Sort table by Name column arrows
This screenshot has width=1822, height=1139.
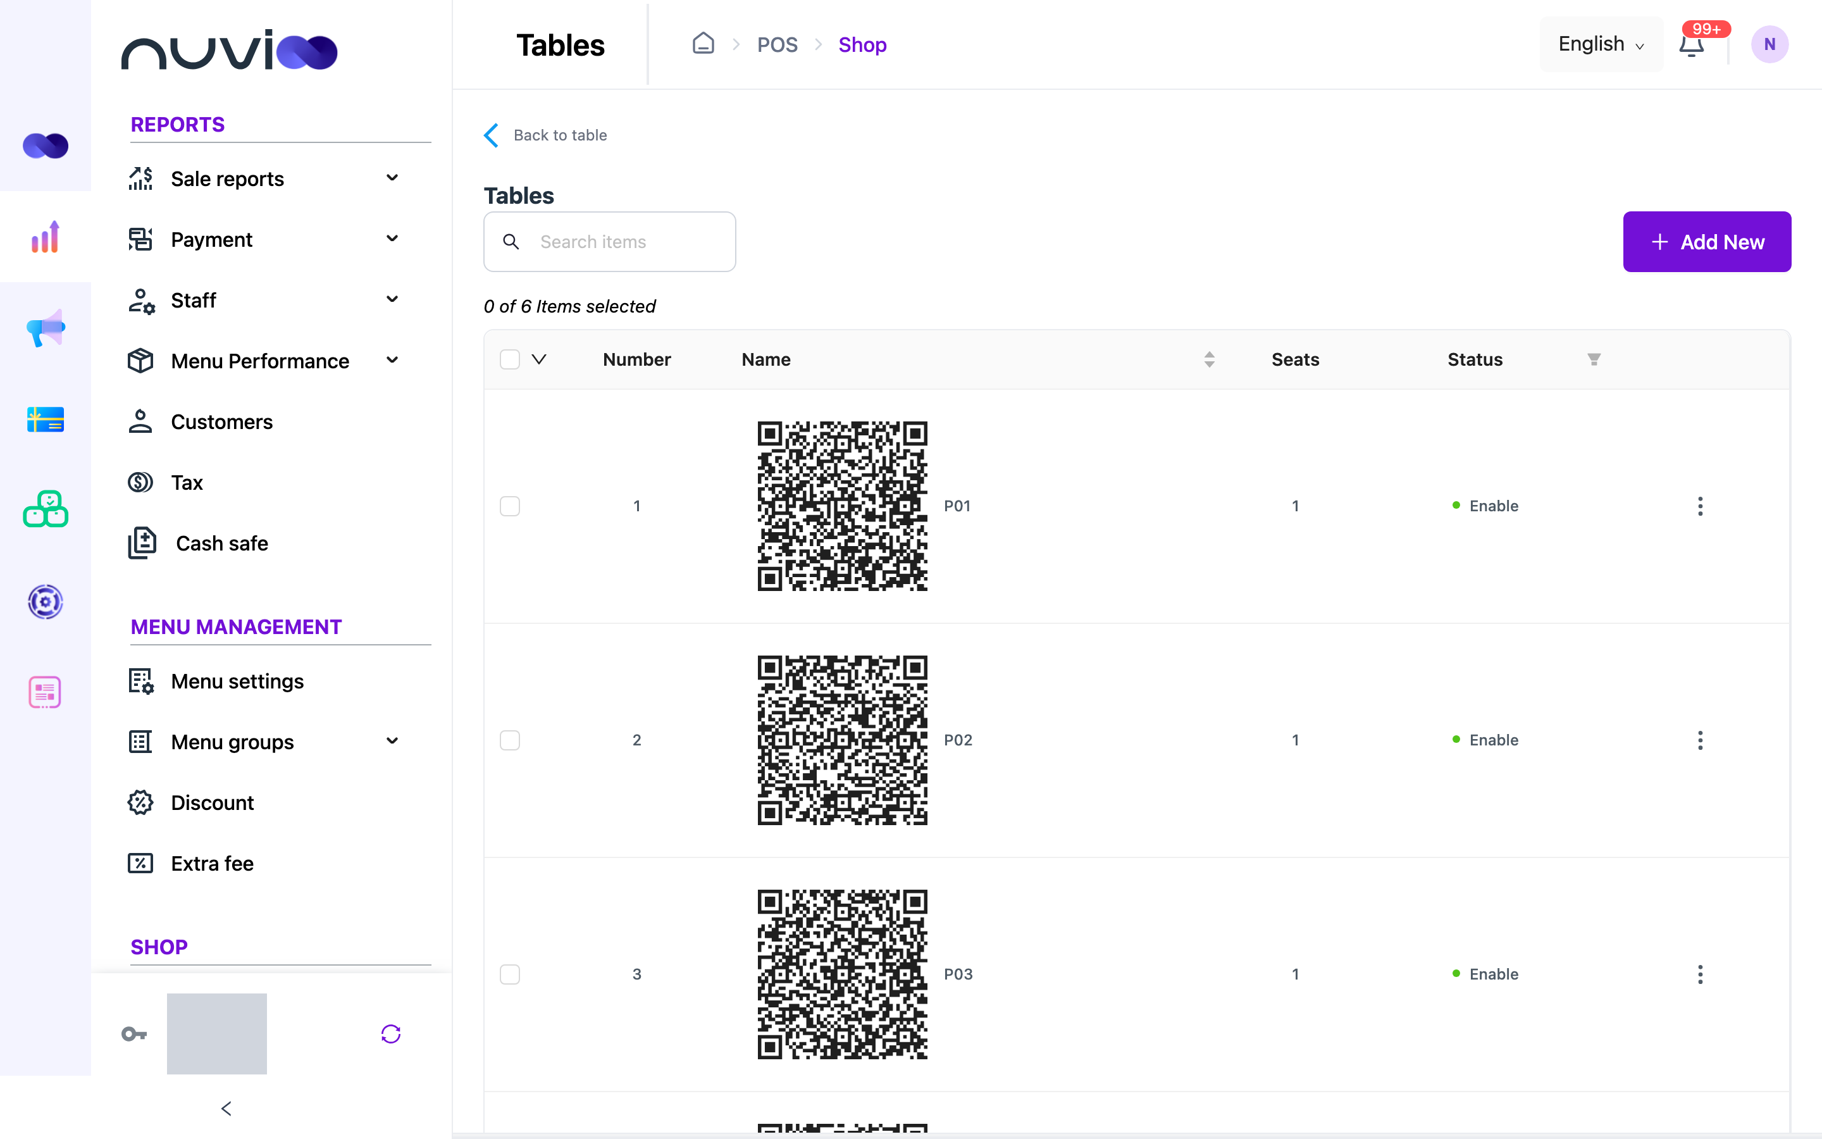(1209, 359)
